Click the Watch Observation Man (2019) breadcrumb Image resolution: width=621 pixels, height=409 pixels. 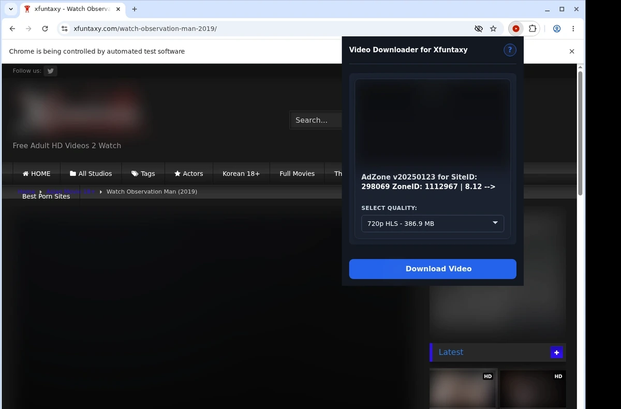pos(152,192)
